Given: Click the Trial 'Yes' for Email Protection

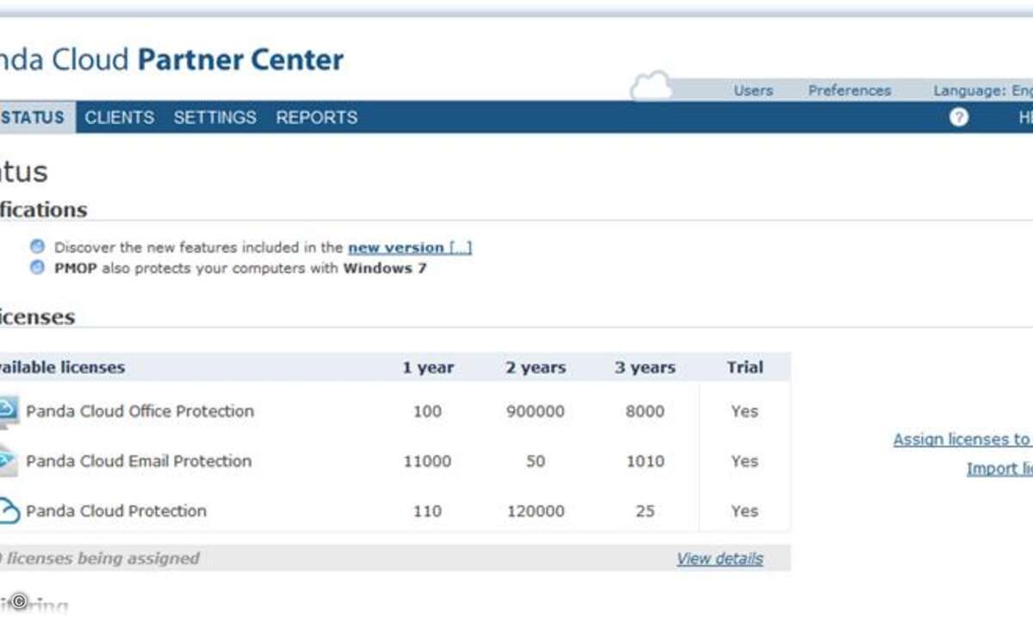Looking at the screenshot, I should tap(745, 462).
